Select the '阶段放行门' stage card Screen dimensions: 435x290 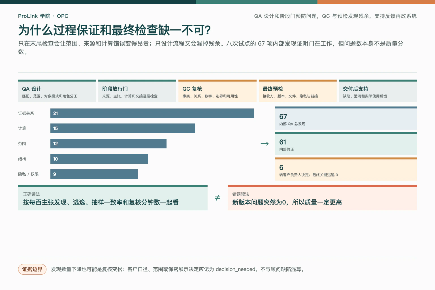click(x=137, y=91)
